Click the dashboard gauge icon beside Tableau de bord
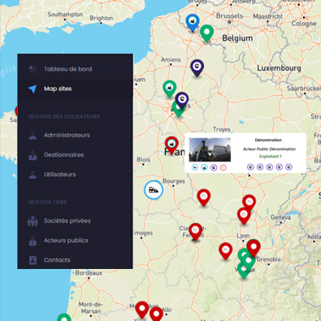The image size is (321, 321). click(x=33, y=69)
